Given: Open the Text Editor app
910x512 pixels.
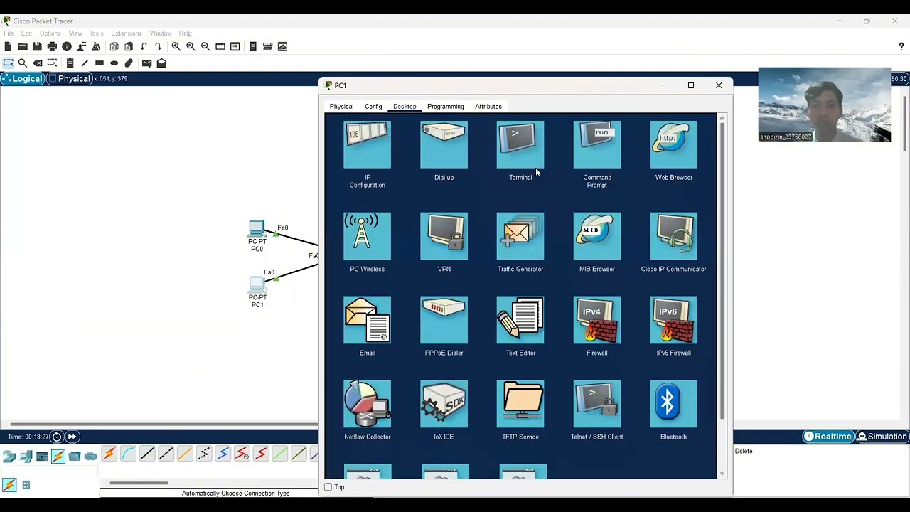Looking at the screenshot, I should coord(520,320).
